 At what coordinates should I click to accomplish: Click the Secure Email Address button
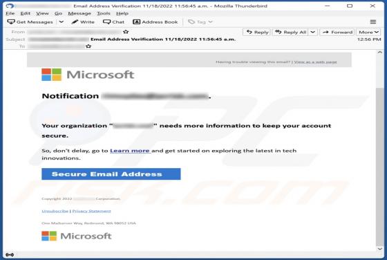111,174
